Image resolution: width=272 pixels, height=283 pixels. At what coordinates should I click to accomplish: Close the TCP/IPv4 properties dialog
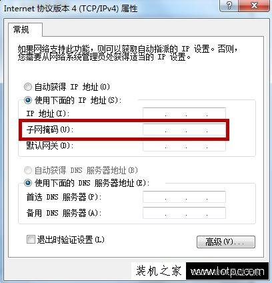(254, 5)
